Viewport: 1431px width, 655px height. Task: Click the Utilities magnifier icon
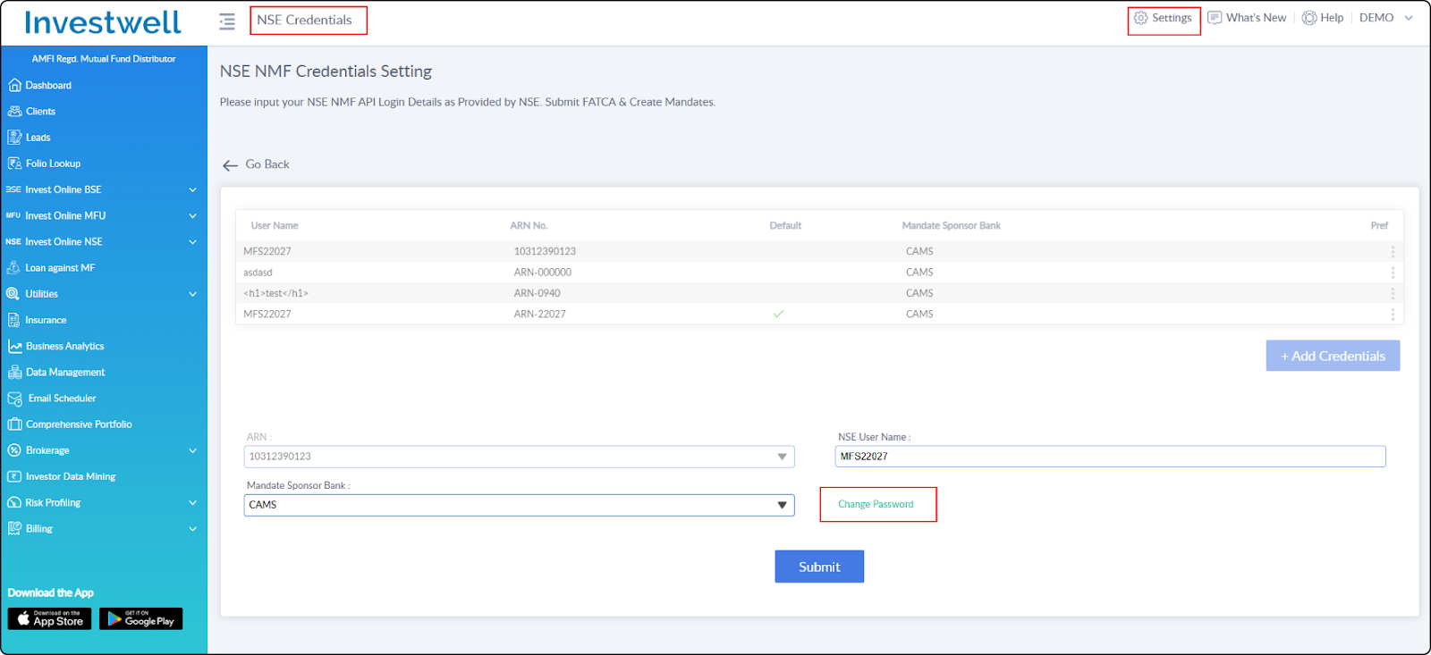[x=13, y=294]
